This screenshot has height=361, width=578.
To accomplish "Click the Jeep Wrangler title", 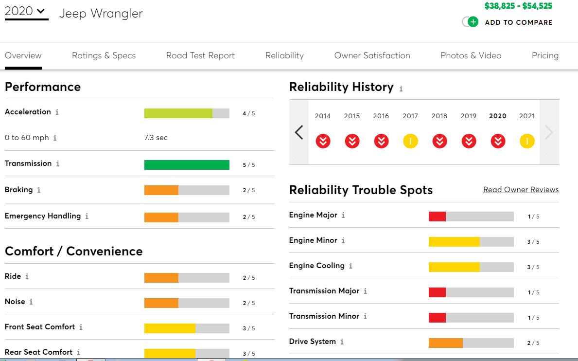I will point(101,14).
